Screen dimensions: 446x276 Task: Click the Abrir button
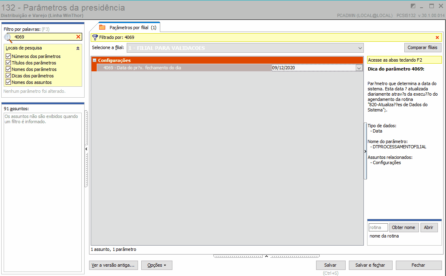(x=429, y=227)
